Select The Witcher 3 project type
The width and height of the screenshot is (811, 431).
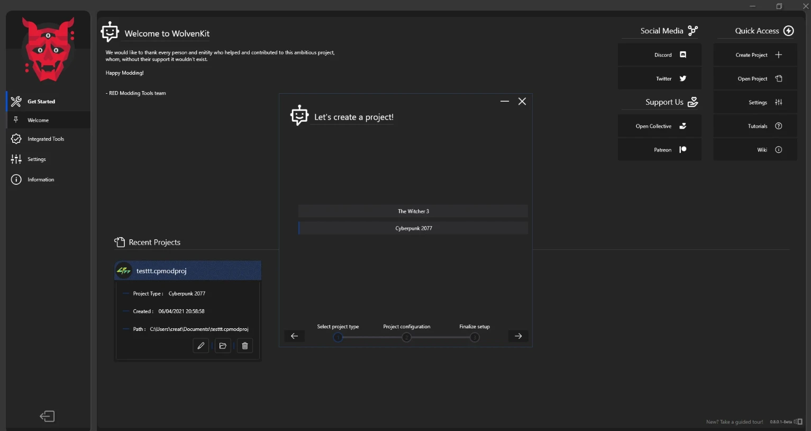[413, 211]
